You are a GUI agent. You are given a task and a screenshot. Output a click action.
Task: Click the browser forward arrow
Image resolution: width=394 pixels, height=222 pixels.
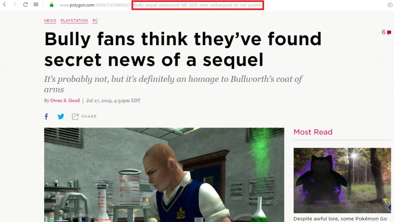coord(15,5)
